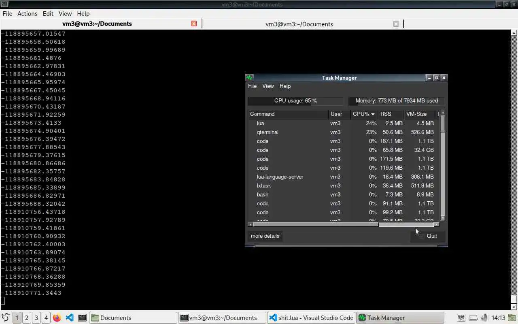Click the Task Manager taskbar button

pos(400,318)
